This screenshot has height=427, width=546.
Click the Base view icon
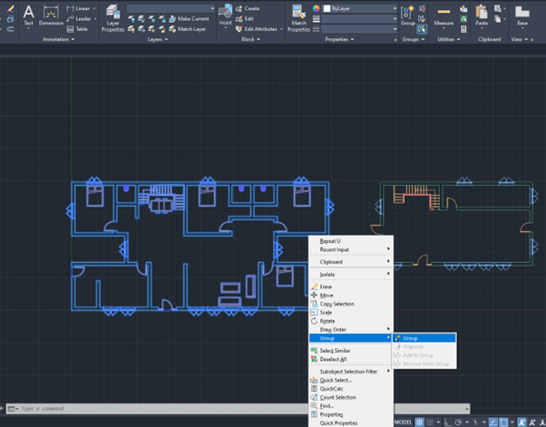[x=522, y=16]
